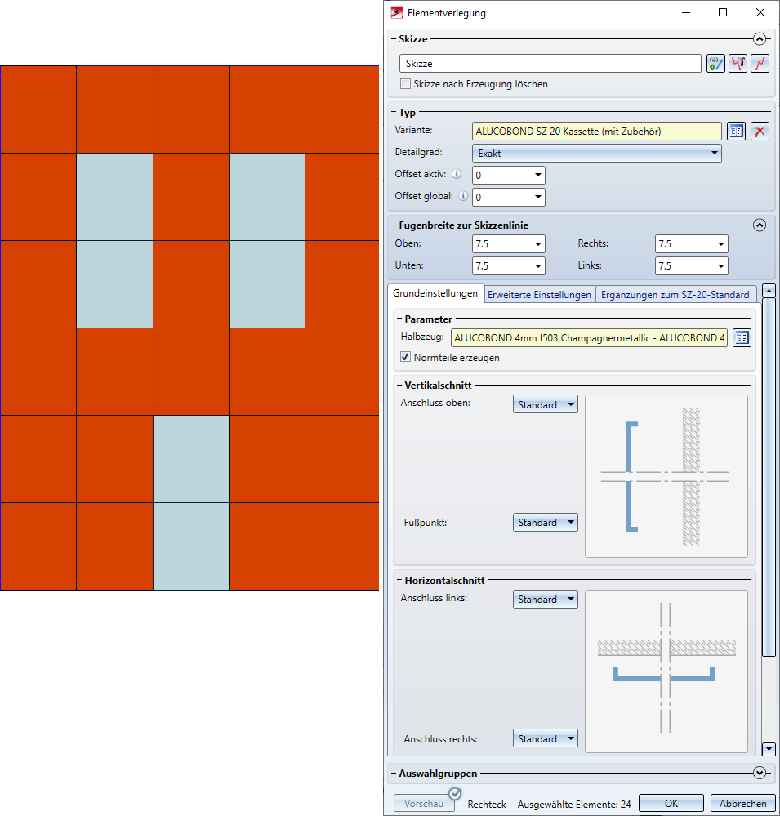
Task: Toggle the automatic preview check beside Vorschau
Action: pos(455,793)
